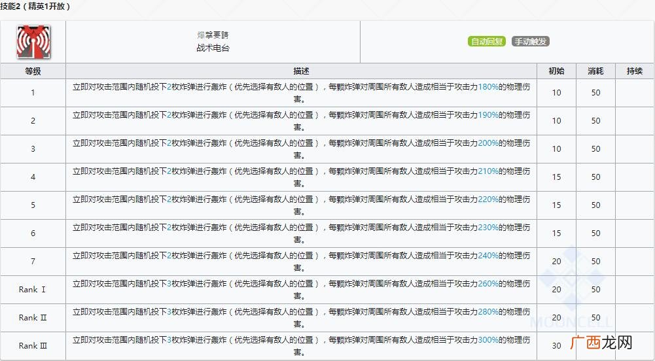Click the 等级 column header

tap(33, 71)
